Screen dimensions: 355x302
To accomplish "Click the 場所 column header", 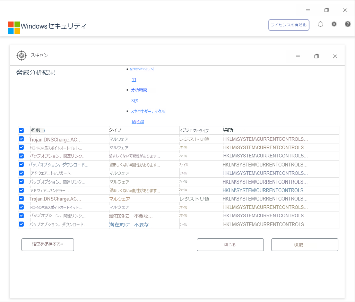I will [228, 130].
